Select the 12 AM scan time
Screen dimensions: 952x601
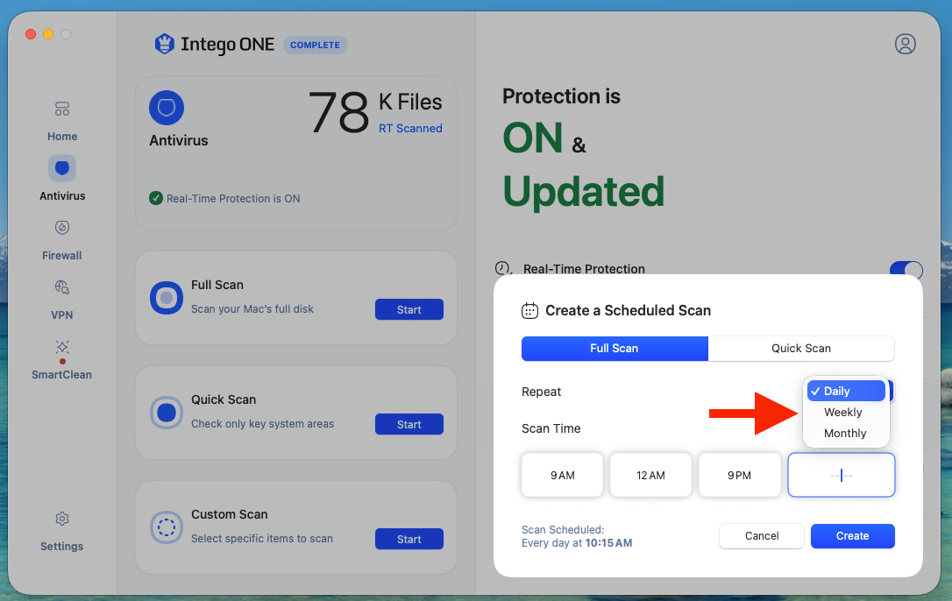pyautogui.click(x=650, y=475)
